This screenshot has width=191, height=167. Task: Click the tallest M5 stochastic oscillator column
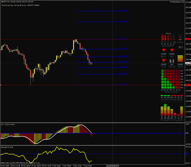pyautogui.click(x=165, y=110)
